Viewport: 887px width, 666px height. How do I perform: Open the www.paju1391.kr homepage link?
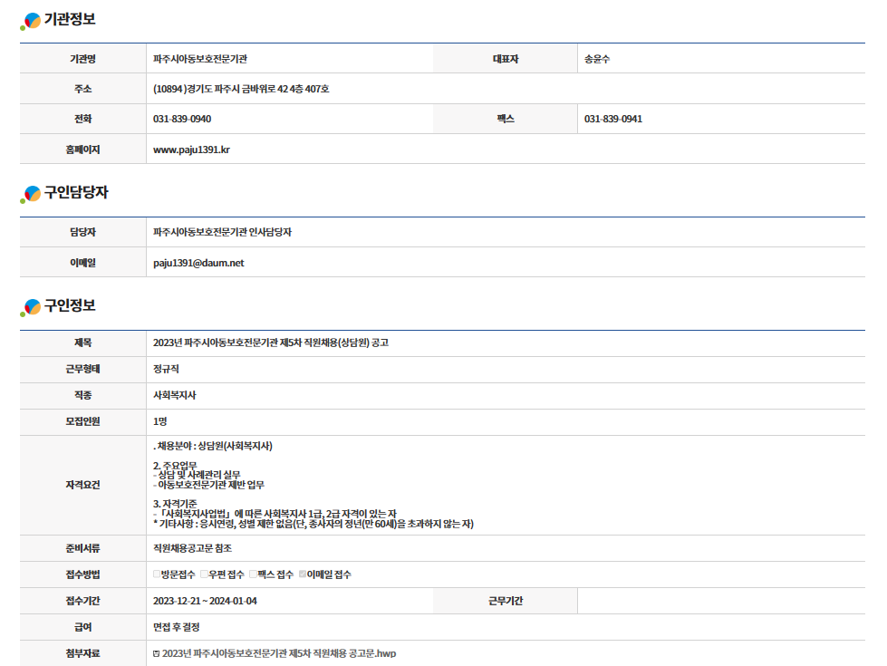pyautogui.click(x=191, y=150)
